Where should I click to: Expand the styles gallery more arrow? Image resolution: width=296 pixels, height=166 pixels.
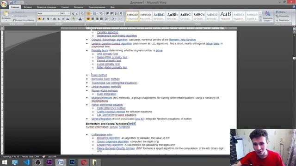[260, 20]
